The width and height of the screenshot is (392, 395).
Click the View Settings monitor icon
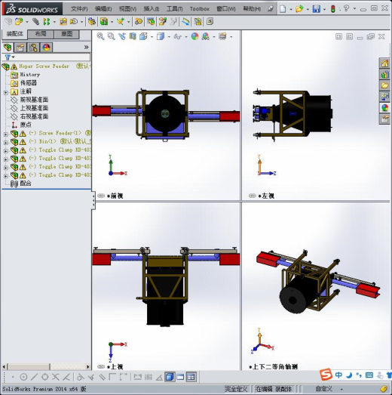(222, 36)
